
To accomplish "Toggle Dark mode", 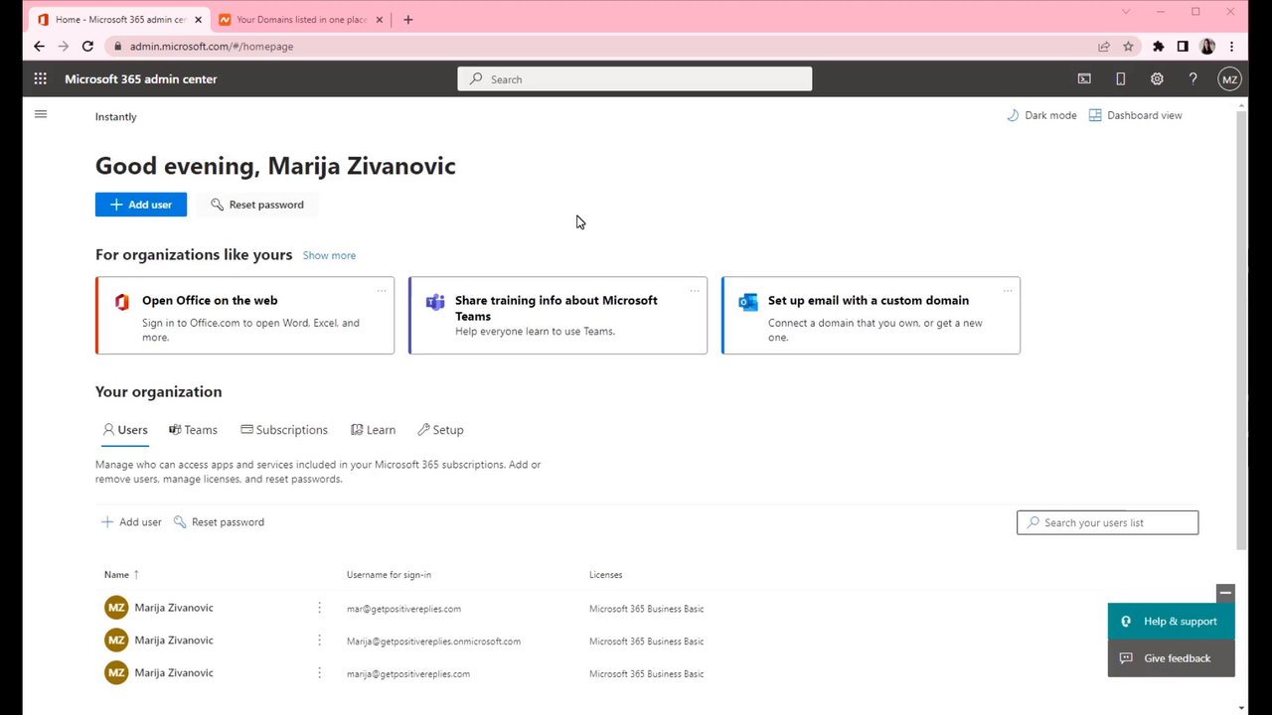I will (1041, 115).
